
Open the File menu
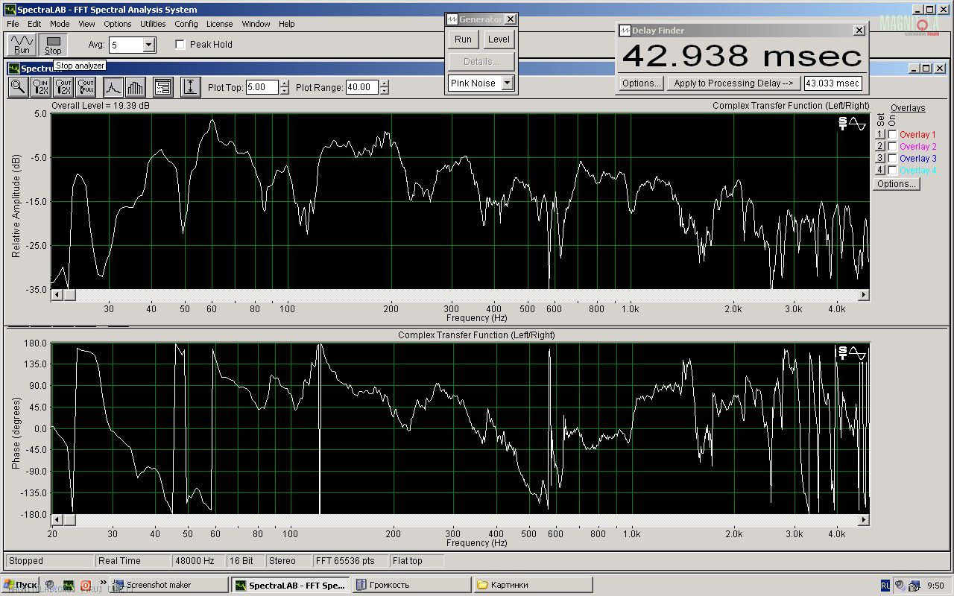(x=13, y=24)
